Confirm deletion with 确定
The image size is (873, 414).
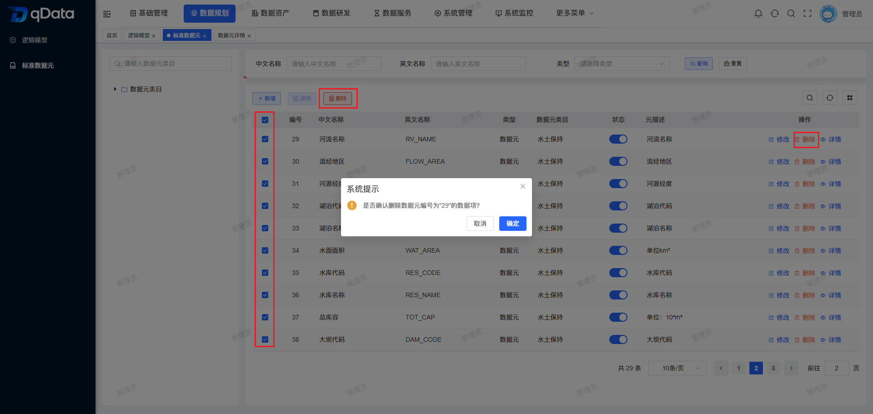513,224
